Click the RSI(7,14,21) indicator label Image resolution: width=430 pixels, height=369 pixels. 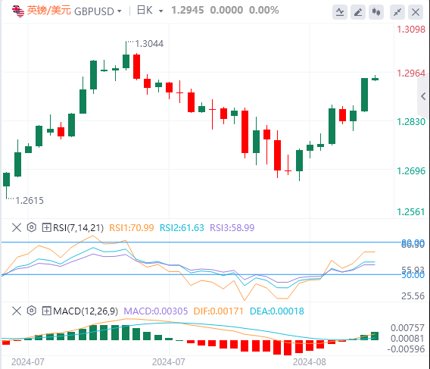click(x=78, y=227)
